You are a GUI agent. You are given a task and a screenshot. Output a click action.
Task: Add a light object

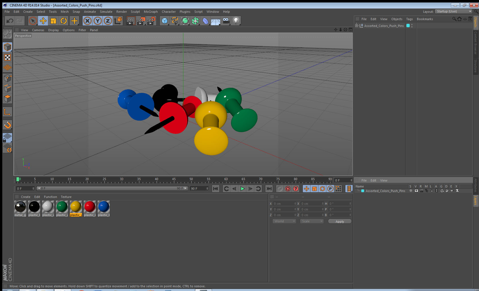pos(236,21)
